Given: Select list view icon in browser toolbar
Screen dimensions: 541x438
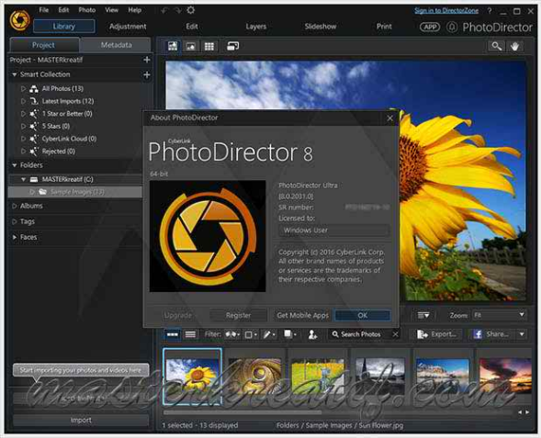Looking at the screenshot, I should 190,334.
